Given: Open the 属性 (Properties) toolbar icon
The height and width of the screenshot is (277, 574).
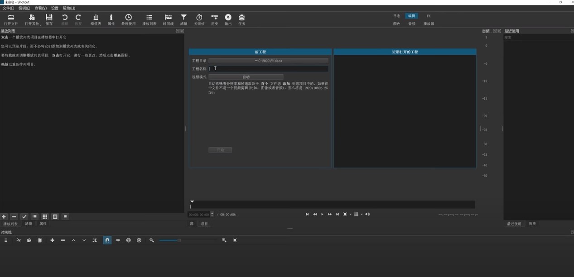Looking at the screenshot, I should (x=111, y=19).
